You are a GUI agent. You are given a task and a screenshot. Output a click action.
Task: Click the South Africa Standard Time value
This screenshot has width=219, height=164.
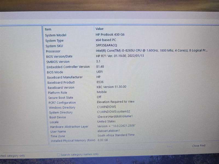116,135
